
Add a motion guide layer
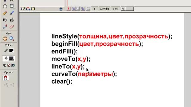point(28,9)
